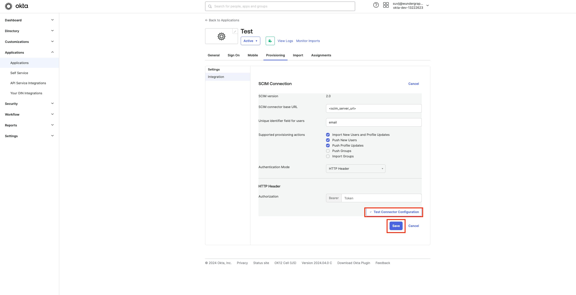Image resolution: width=576 pixels, height=295 pixels.
Task: Open View Logs for the Test app
Action: pos(285,41)
